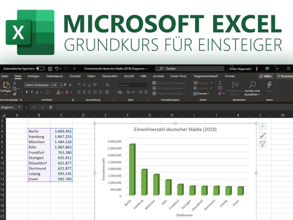The width and height of the screenshot is (293, 220).
Task: Click the chart elements plus button
Action: (262, 126)
